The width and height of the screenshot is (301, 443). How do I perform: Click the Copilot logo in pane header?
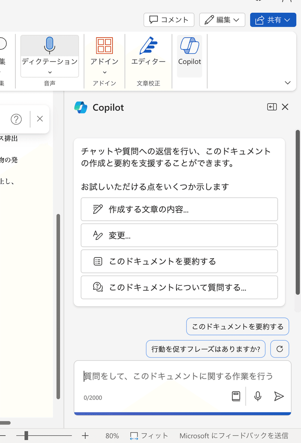pos(81,107)
